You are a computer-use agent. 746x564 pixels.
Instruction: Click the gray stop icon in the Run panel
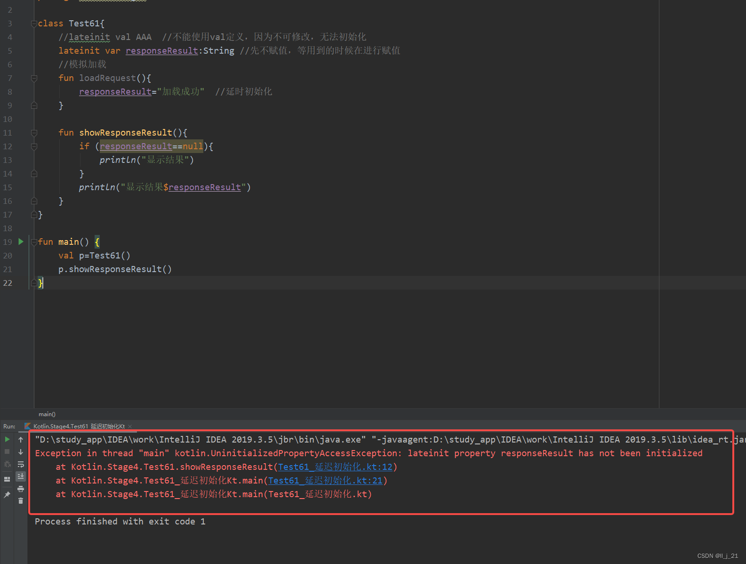(7, 451)
